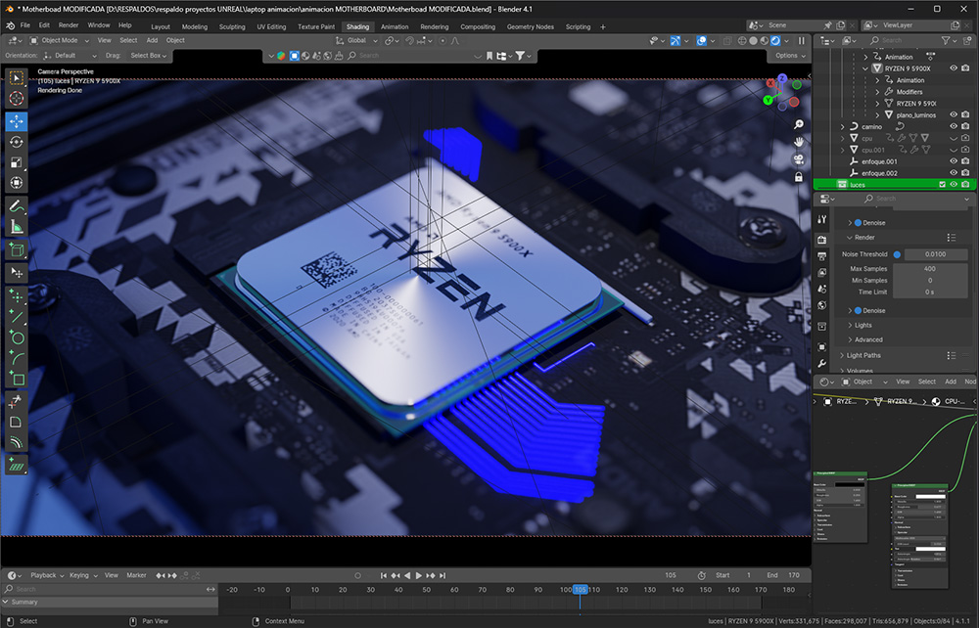The image size is (979, 628).
Task: Collapse the RYZEN 9 5900X tree item
Action: pos(865,69)
